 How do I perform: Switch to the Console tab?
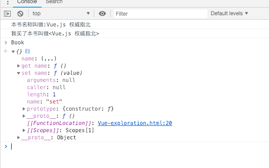(27, 2)
